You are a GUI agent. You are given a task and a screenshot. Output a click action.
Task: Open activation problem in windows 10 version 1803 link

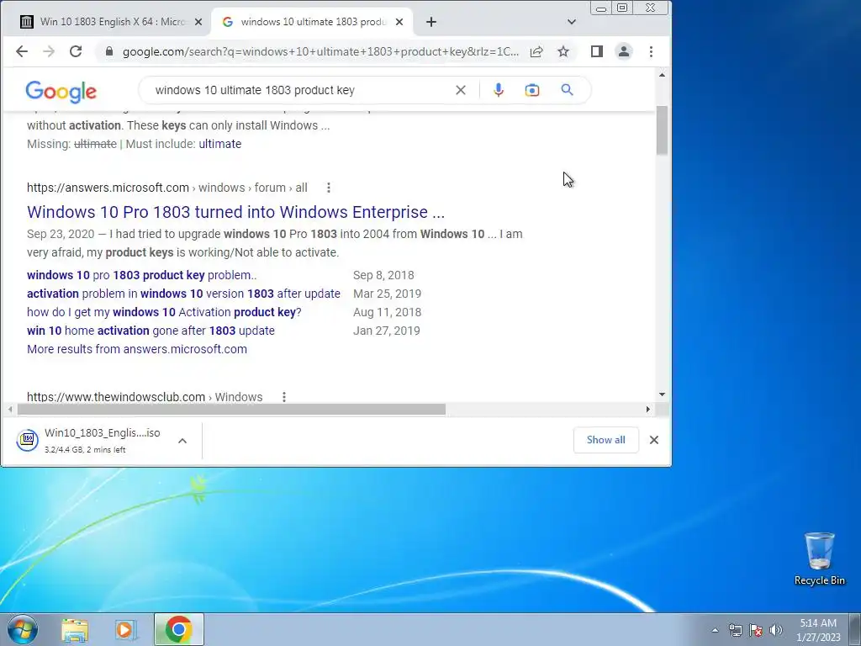[183, 294]
